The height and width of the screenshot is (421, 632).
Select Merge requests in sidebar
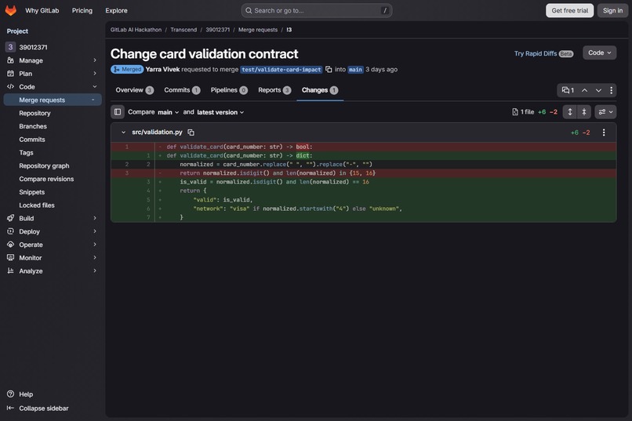(53, 100)
